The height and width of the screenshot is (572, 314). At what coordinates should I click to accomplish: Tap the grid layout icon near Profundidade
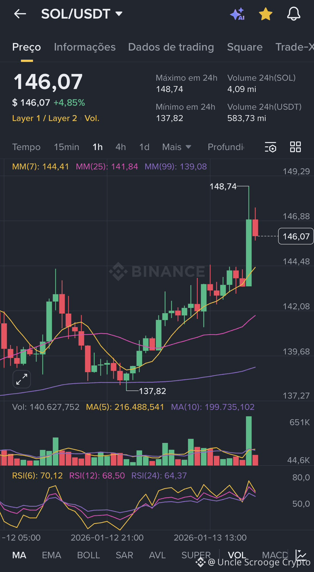pos(295,147)
